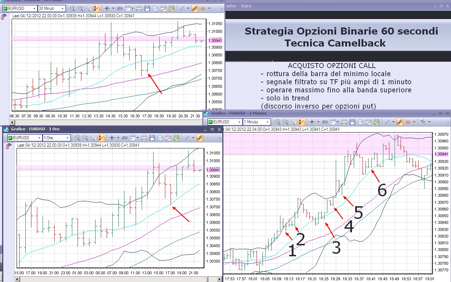This screenshot has width=451, height=282.
Task: Toggle auto-scale on the 30 Minuti chart
Action: click(x=96, y=8)
